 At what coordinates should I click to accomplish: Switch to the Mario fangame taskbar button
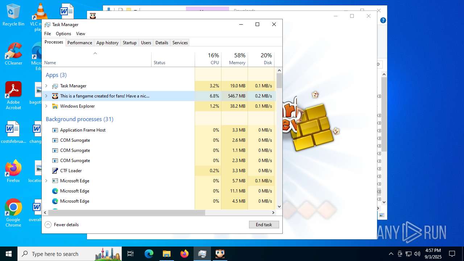click(x=220, y=254)
